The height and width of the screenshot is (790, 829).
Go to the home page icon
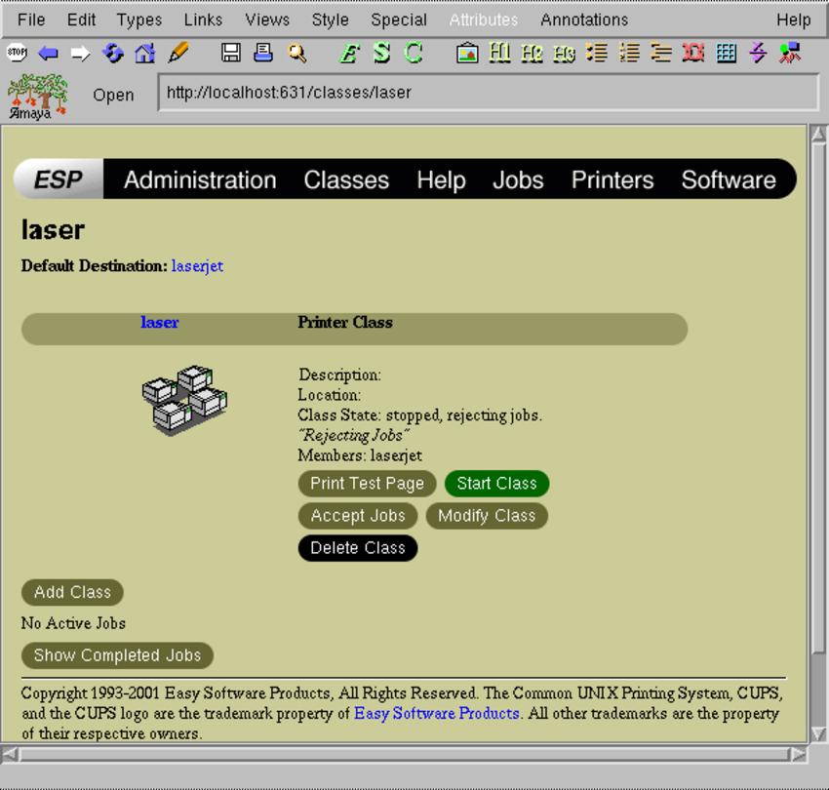coord(145,54)
